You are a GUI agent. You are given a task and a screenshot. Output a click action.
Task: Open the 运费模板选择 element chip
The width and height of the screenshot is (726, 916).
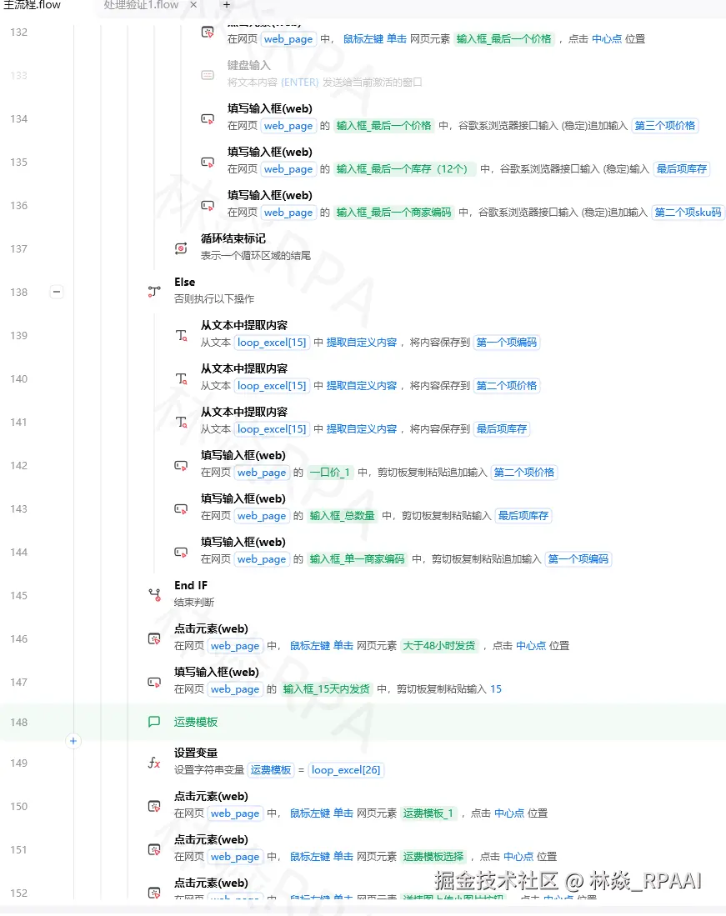point(433,857)
